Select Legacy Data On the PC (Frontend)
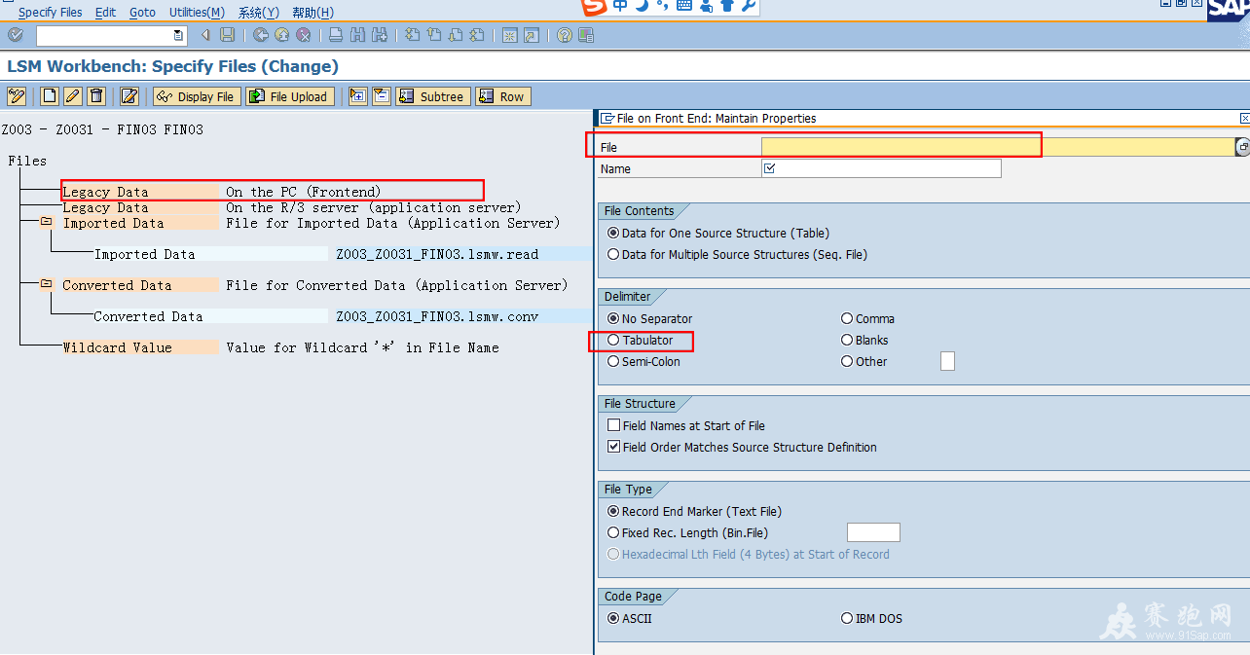The height and width of the screenshot is (655, 1250). (x=222, y=192)
